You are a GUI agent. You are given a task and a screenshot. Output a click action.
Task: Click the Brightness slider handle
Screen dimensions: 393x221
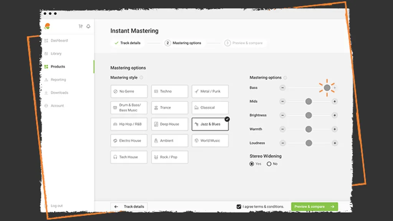[x=309, y=115]
